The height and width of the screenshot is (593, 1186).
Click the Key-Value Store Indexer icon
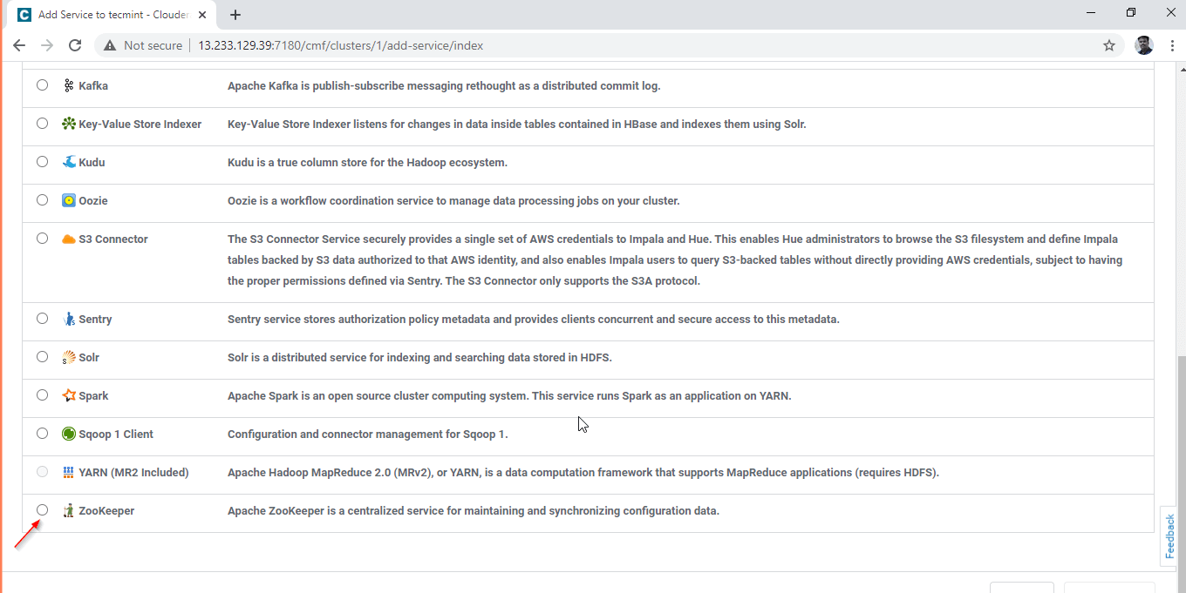pyautogui.click(x=69, y=124)
